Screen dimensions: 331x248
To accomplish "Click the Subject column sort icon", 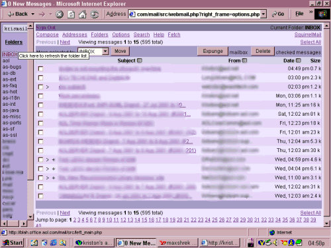I will pyautogui.click(x=140, y=60).
